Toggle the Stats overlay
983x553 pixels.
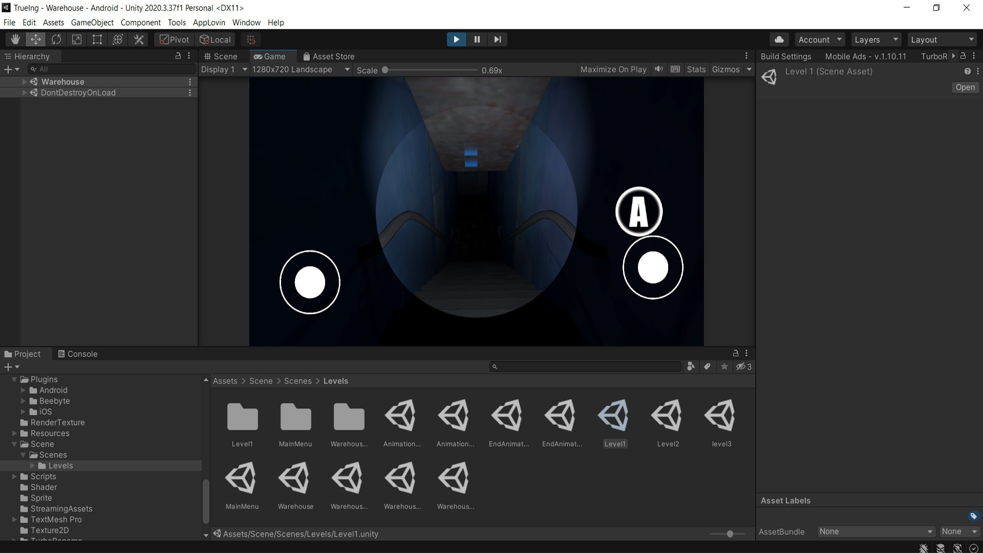[696, 69]
